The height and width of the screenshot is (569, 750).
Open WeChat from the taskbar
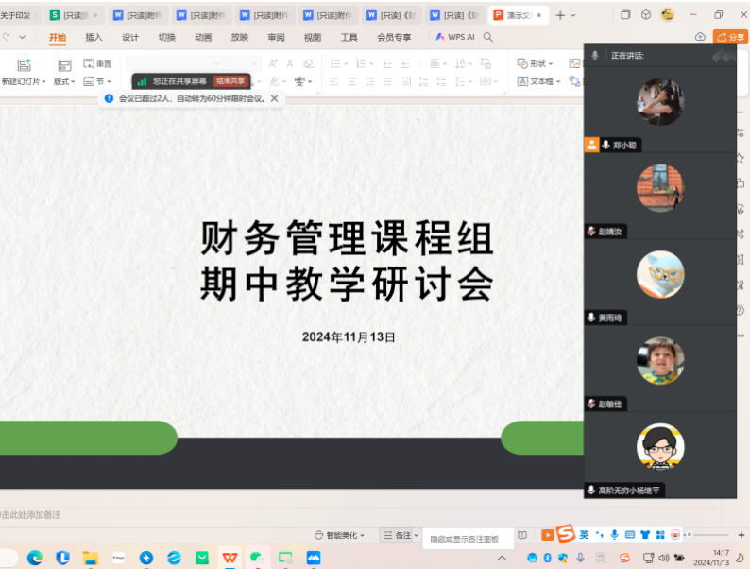point(256,558)
